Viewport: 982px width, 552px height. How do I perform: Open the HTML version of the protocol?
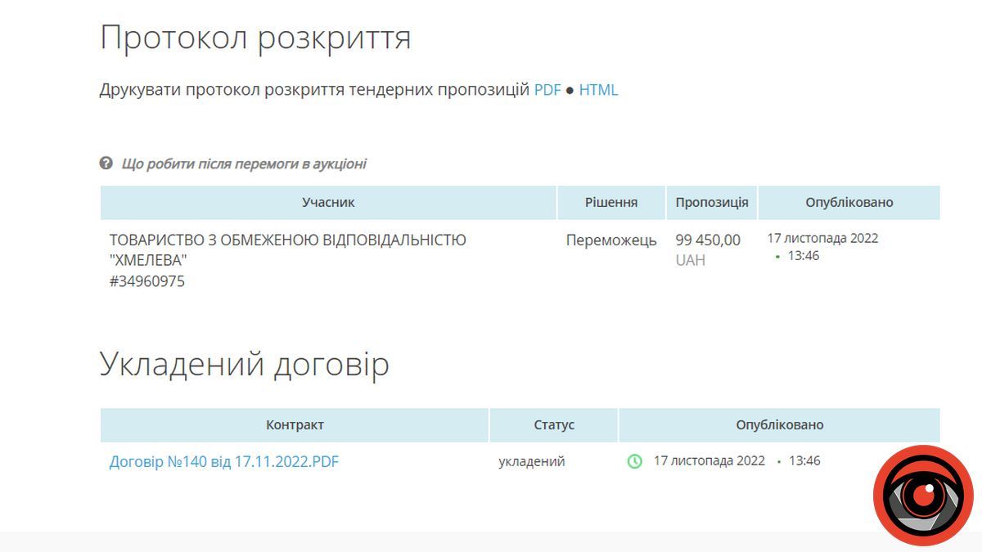(x=598, y=90)
